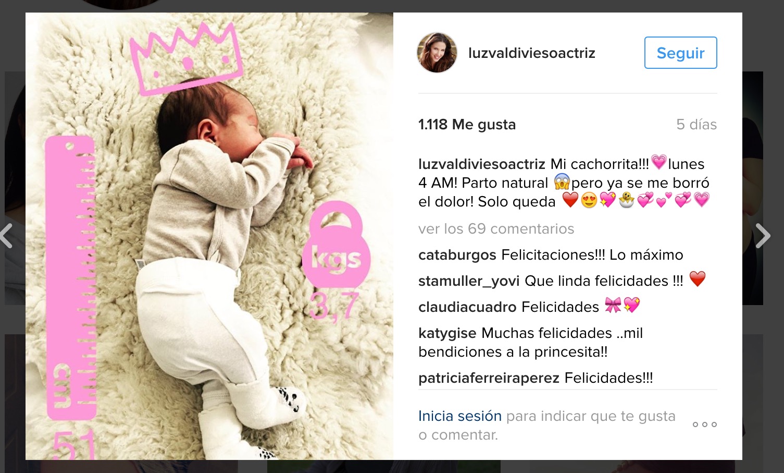Click the pink crown sticker on photo
The height and width of the screenshot is (473, 784).
point(186,58)
